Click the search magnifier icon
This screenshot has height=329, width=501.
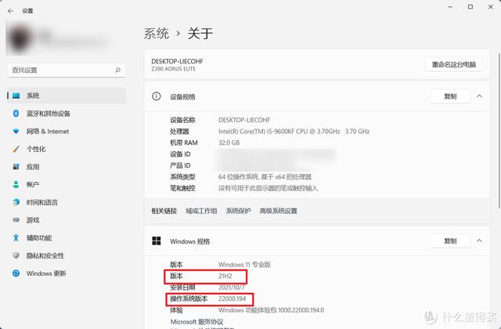click(x=118, y=70)
